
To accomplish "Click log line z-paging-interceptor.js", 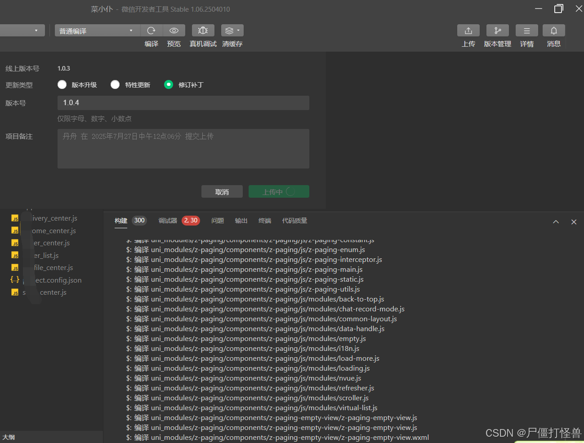I will pyautogui.click(x=254, y=260).
